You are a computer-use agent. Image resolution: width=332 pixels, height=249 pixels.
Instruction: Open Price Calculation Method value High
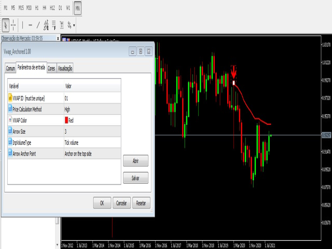(x=92, y=109)
